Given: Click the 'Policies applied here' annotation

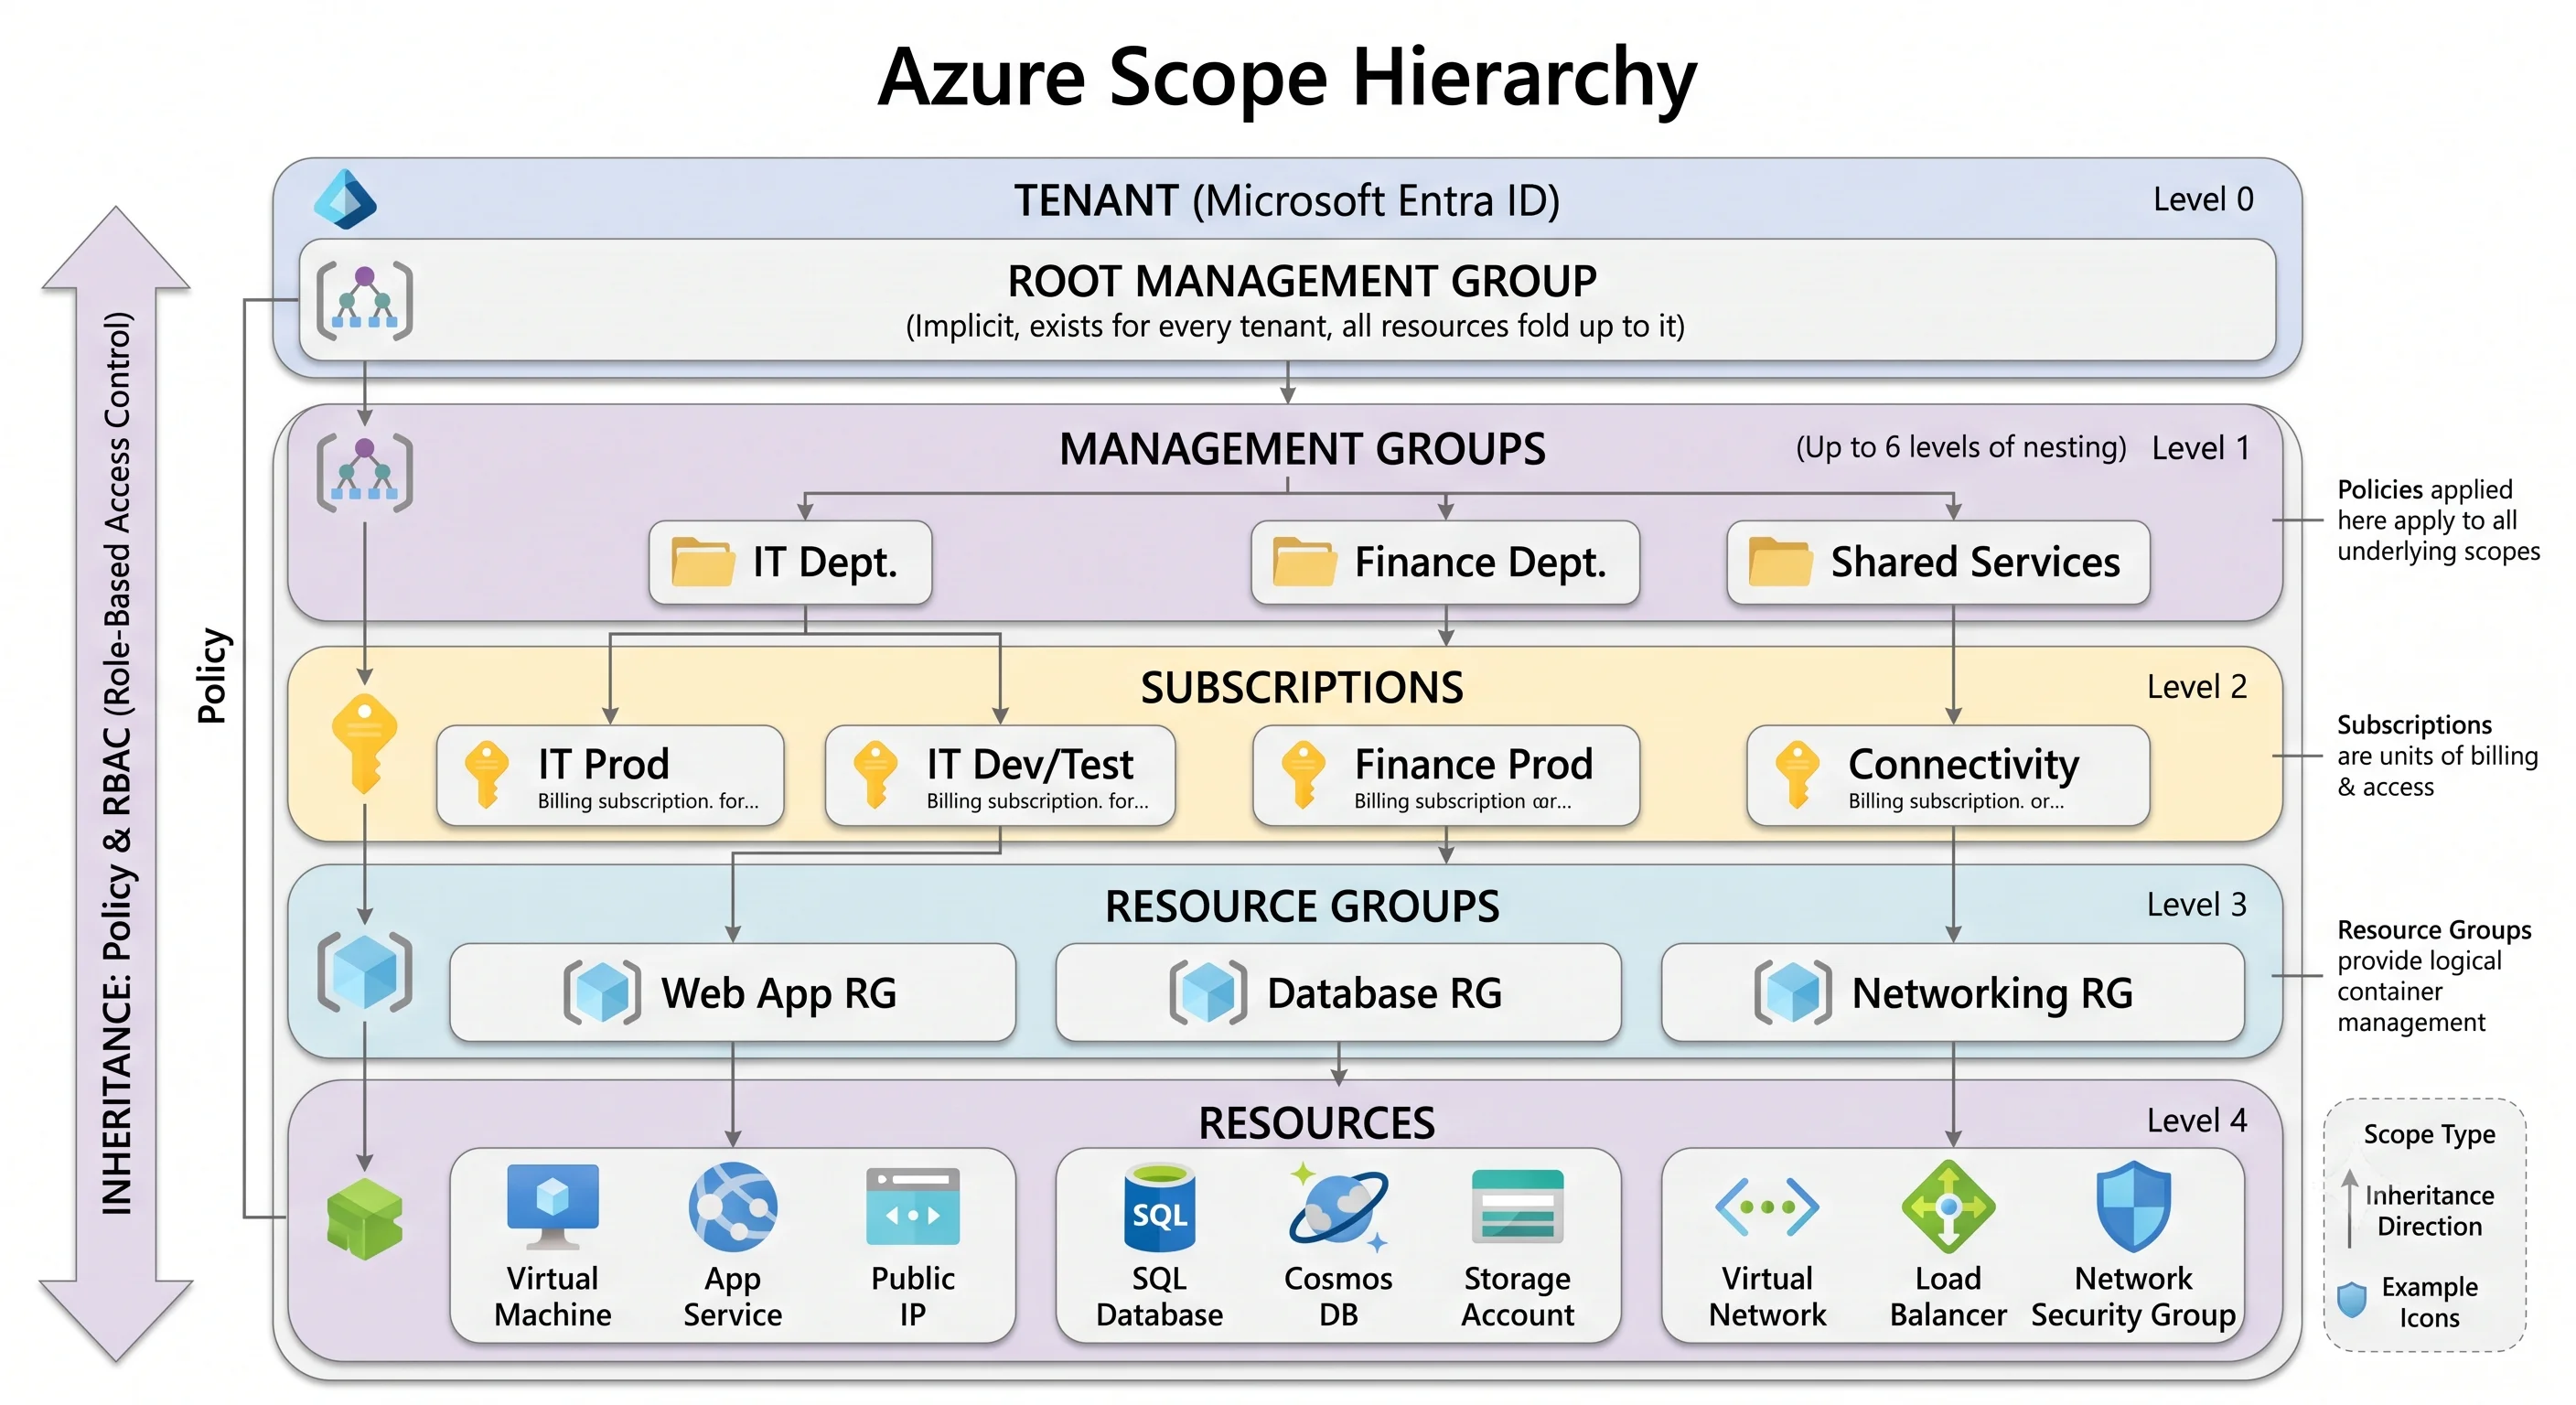Looking at the screenshot, I should click(x=2438, y=520).
